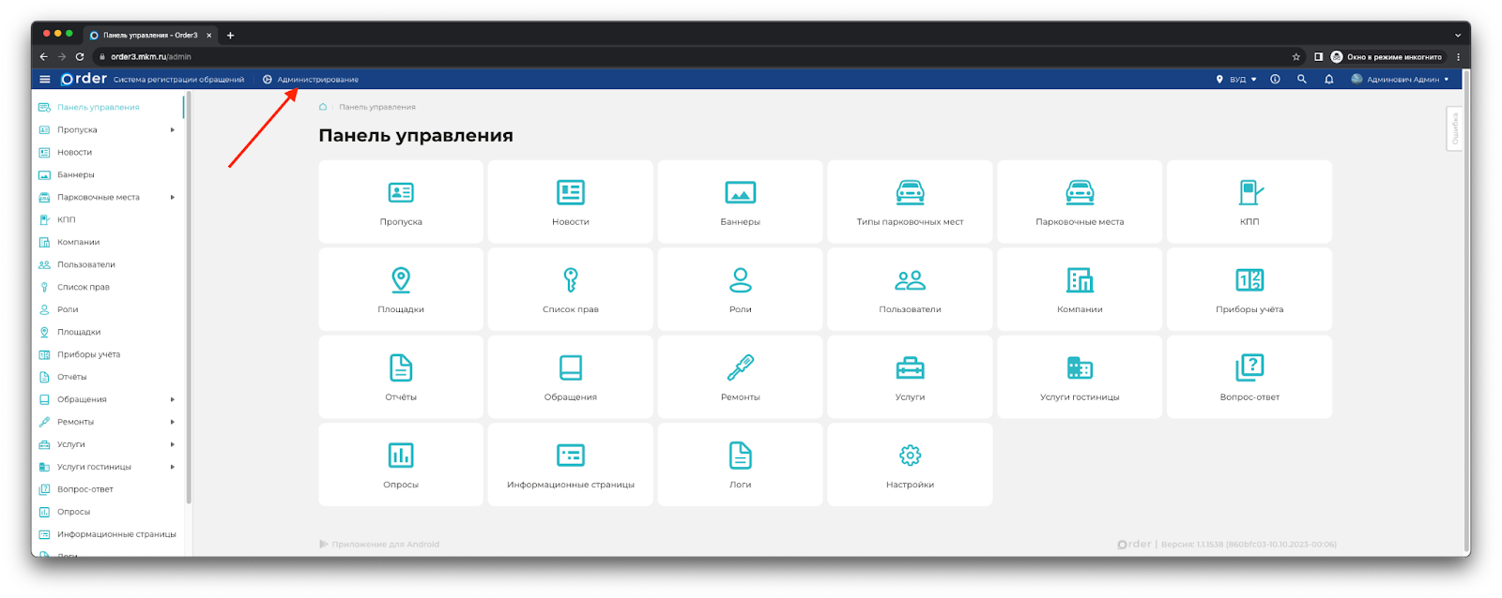Expand Пропуска submenu arrow in sidebar
This screenshot has height=598, width=1502.
(x=173, y=130)
